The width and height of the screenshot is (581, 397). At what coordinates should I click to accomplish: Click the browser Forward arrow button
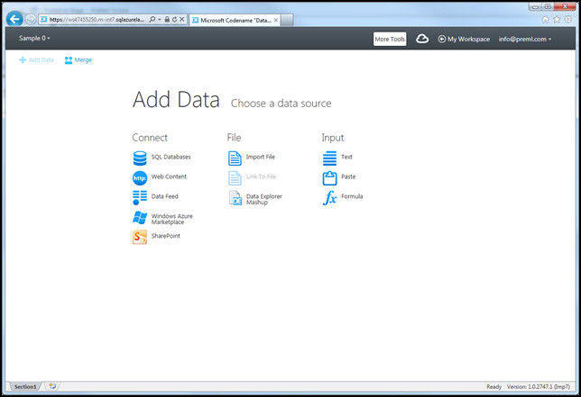coord(31,19)
